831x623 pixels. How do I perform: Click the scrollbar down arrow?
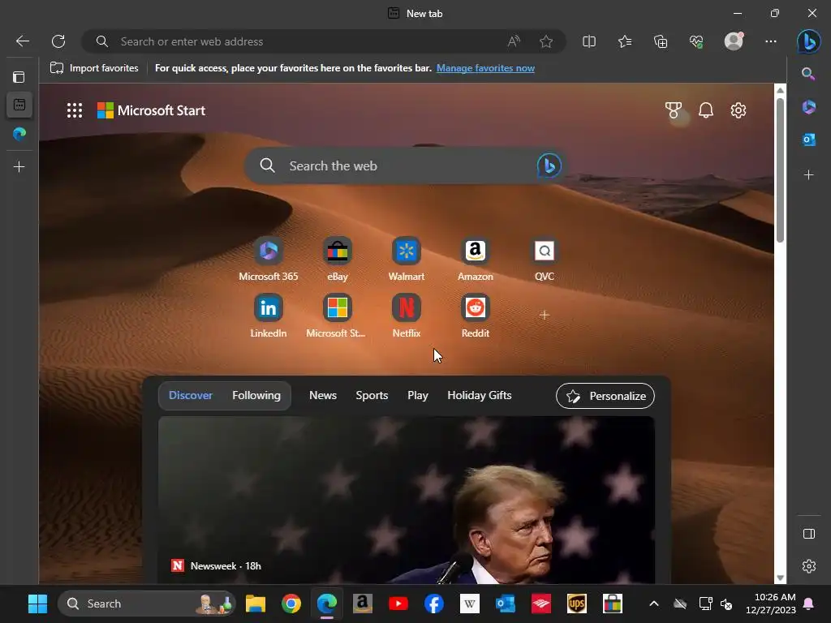780,578
